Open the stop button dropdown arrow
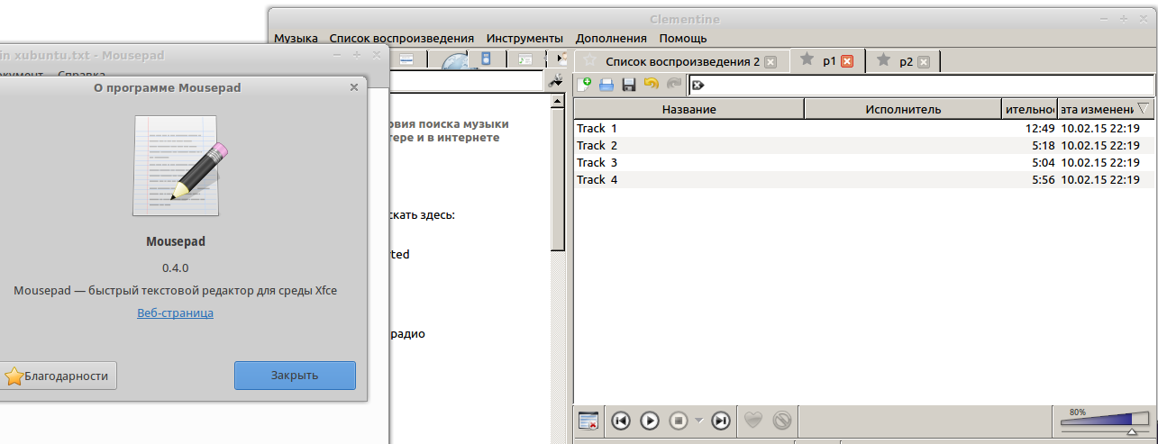The width and height of the screenshot is (1158, 444). click(698, 421)
